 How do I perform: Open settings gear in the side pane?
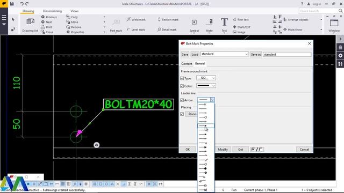tap(340, 56)
